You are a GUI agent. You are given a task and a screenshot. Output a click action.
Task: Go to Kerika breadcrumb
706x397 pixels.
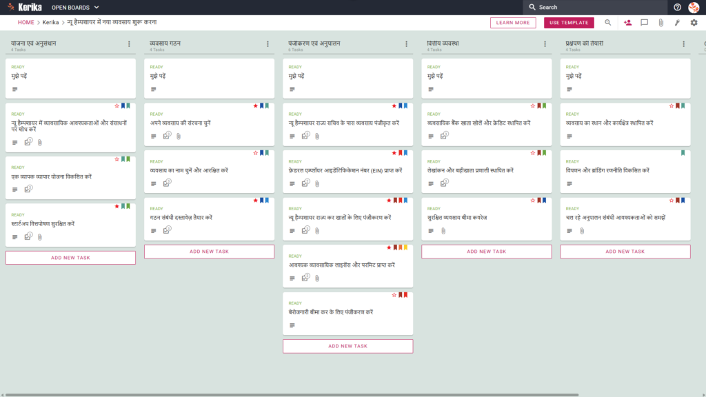click(x=50, y=23)
